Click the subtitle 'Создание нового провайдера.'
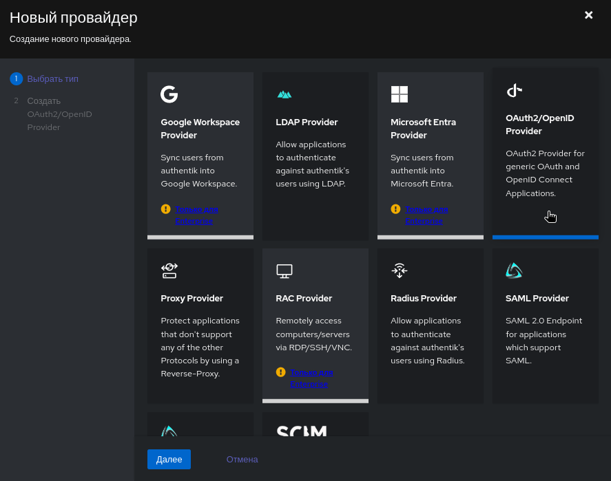 click(70, 39)
